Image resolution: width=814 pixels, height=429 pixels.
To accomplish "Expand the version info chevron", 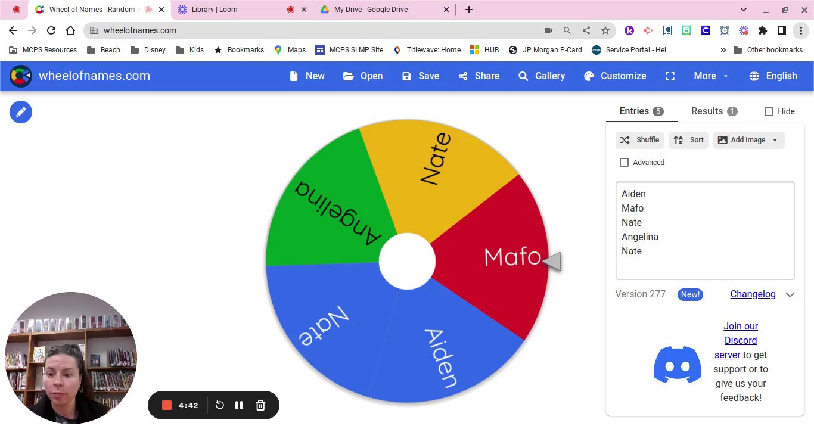I will [x=790, y=294].
